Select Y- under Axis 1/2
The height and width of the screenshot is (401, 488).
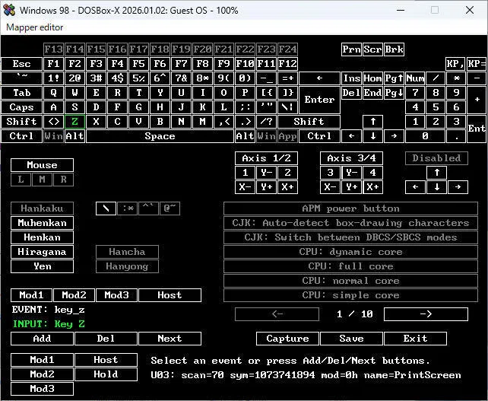pos(266,172)
